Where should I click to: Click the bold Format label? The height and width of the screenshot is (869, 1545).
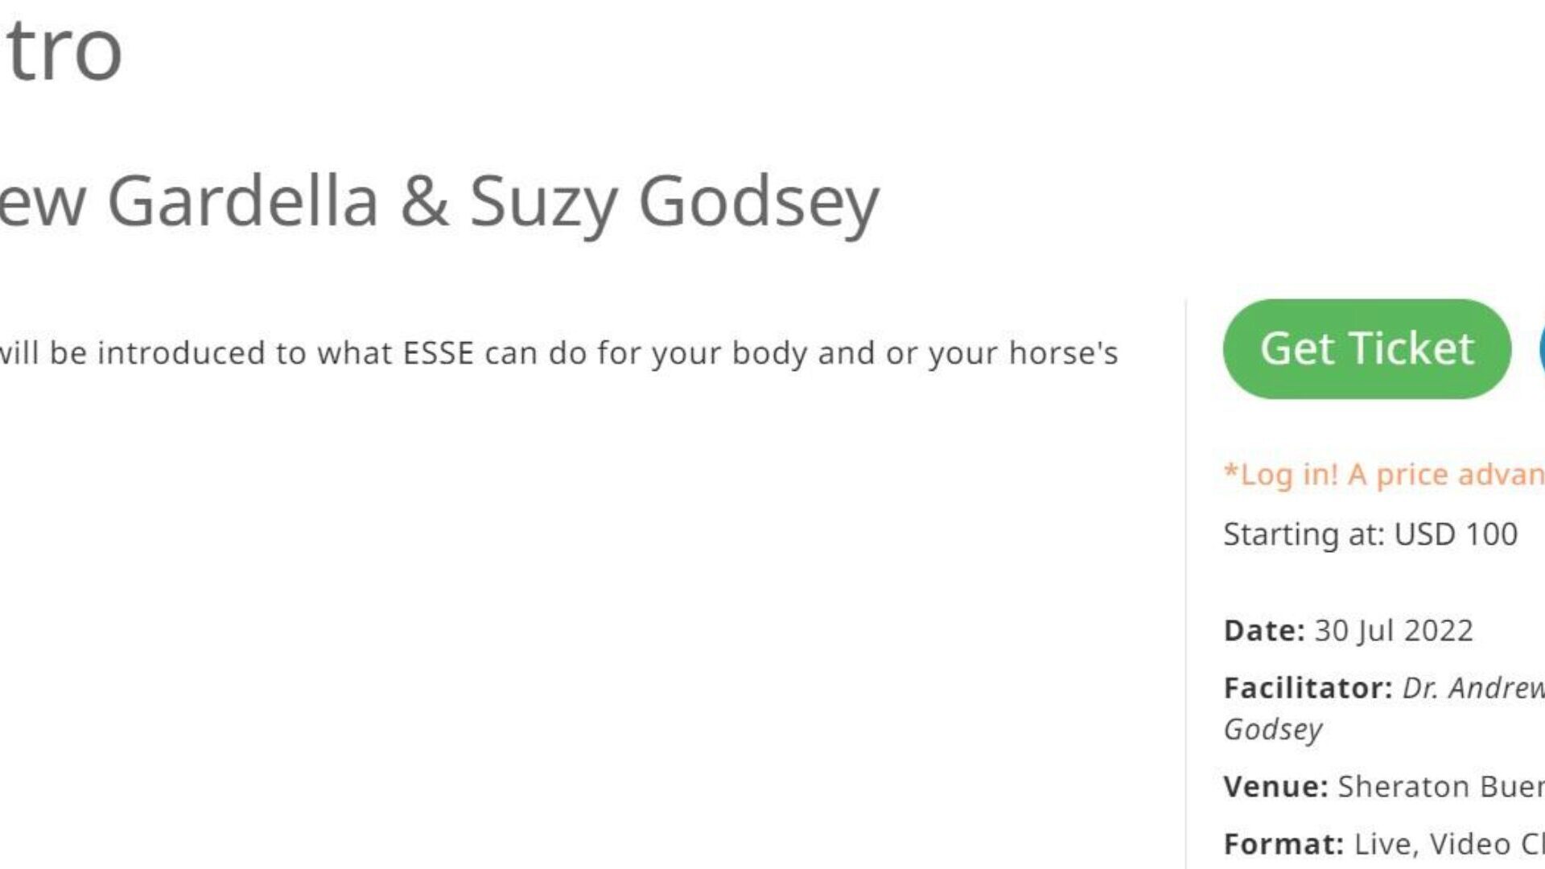click(x=1283, y=844)
